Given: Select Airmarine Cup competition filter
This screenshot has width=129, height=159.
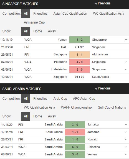Looking at the screenshot, I should pyautogui.click(x=34, y=22).
